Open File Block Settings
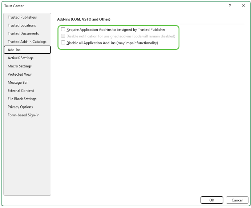Image resolution: width=251 pixels, height=208 pixels. [x=22, y=99]
